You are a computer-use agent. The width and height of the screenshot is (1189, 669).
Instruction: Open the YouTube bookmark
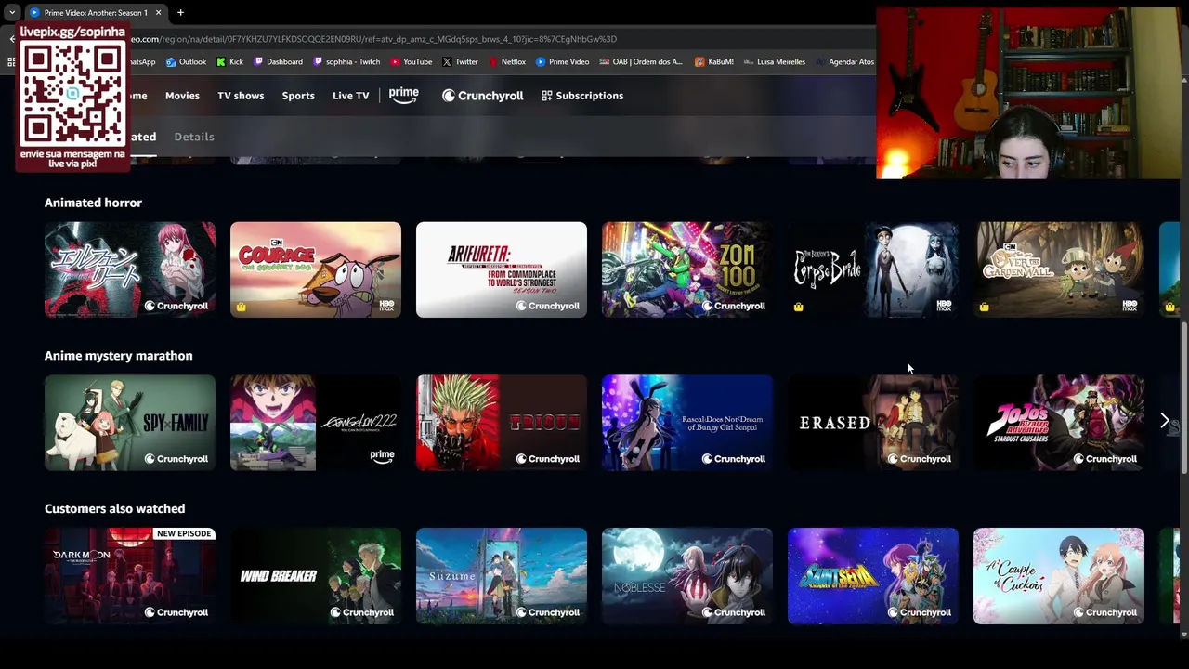pos(411,62)
